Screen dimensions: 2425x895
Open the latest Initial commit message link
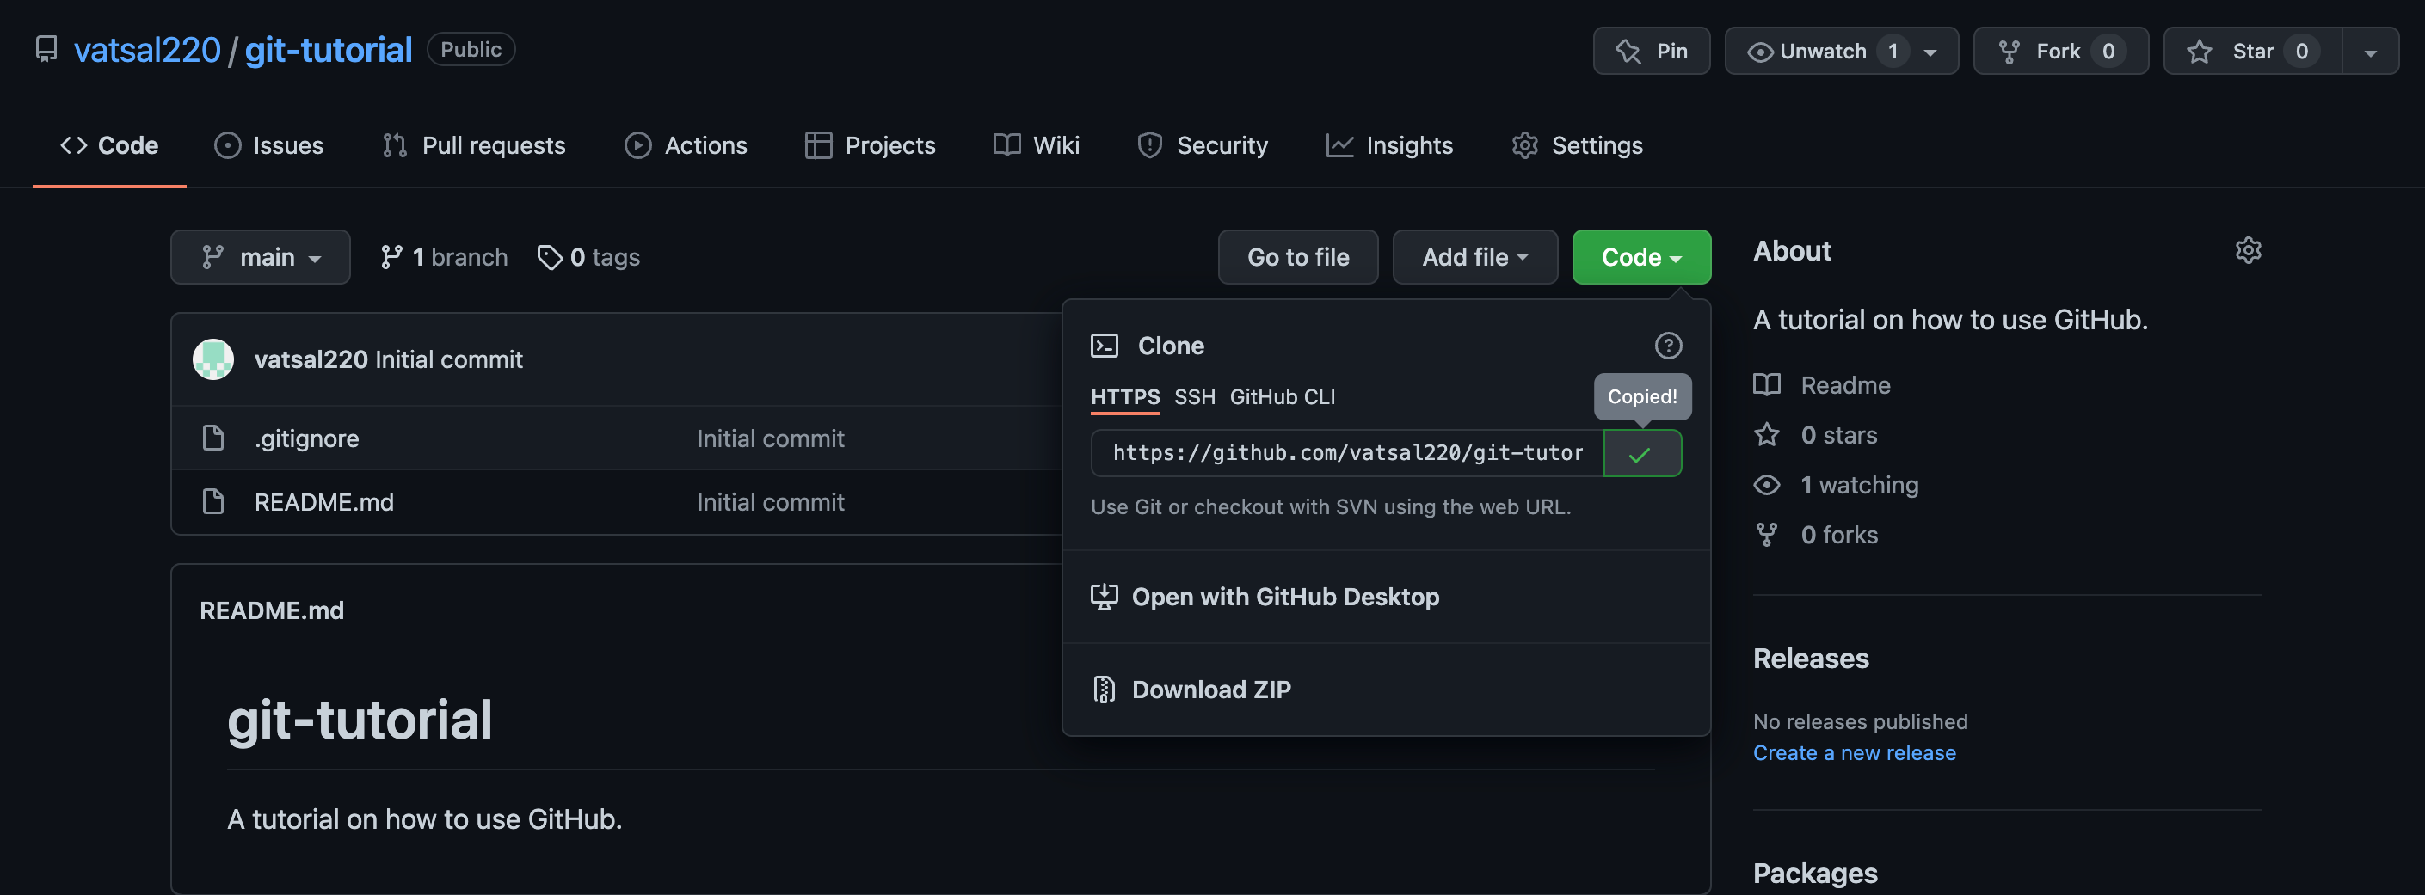449,359
